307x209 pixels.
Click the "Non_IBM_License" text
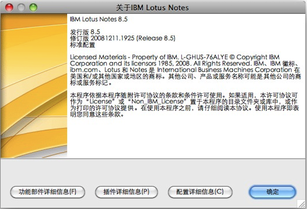pyautogui.click(x=158, y=101)
